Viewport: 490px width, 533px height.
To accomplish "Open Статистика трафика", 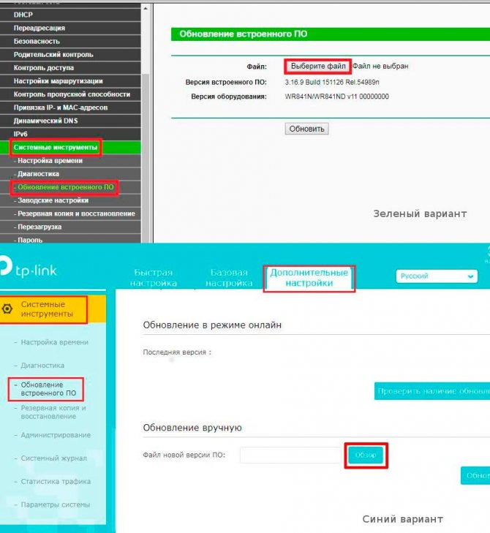I will (56, 481).
